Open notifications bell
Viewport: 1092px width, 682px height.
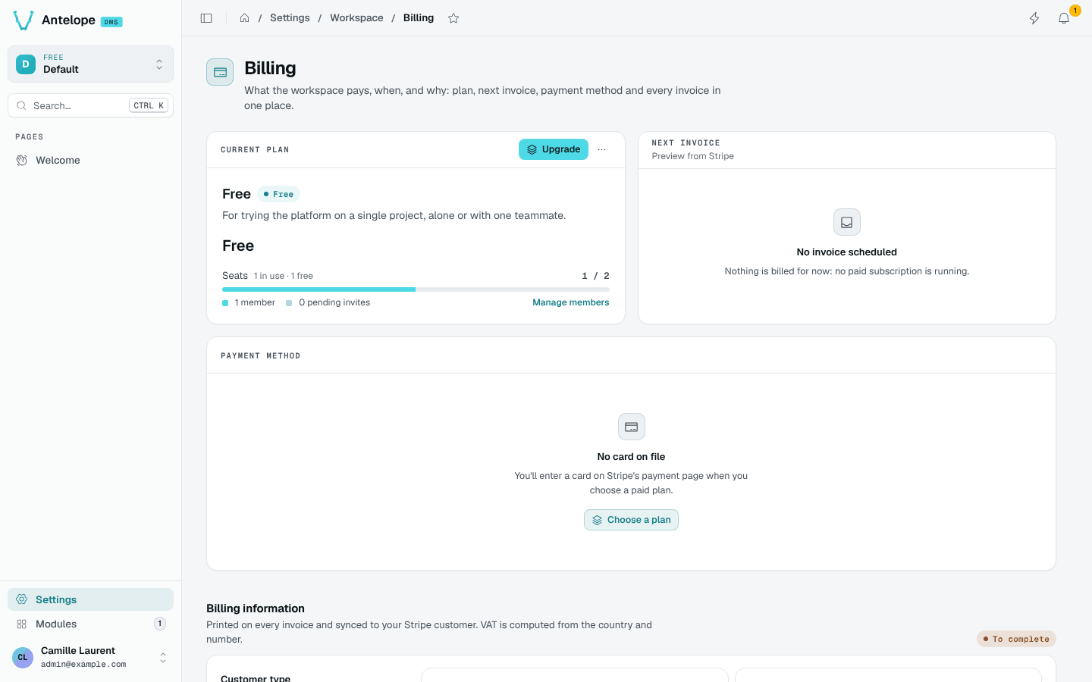coord(1064,18)
